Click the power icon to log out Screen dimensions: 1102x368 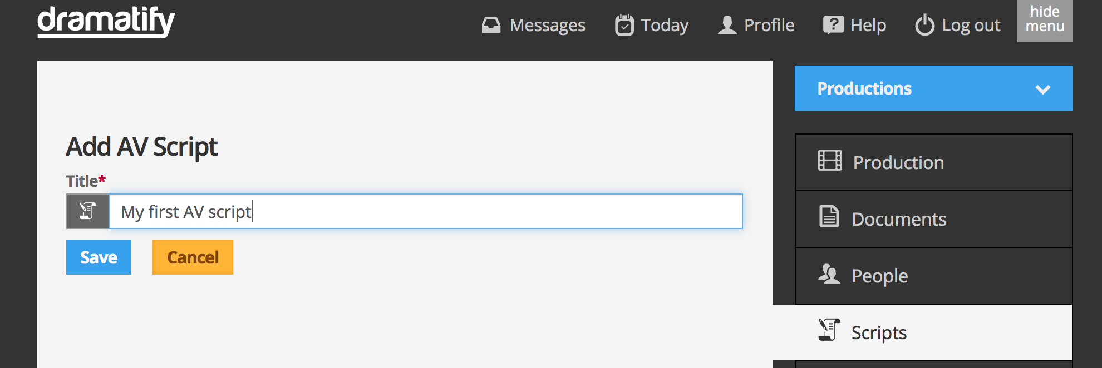click(924, 23)
